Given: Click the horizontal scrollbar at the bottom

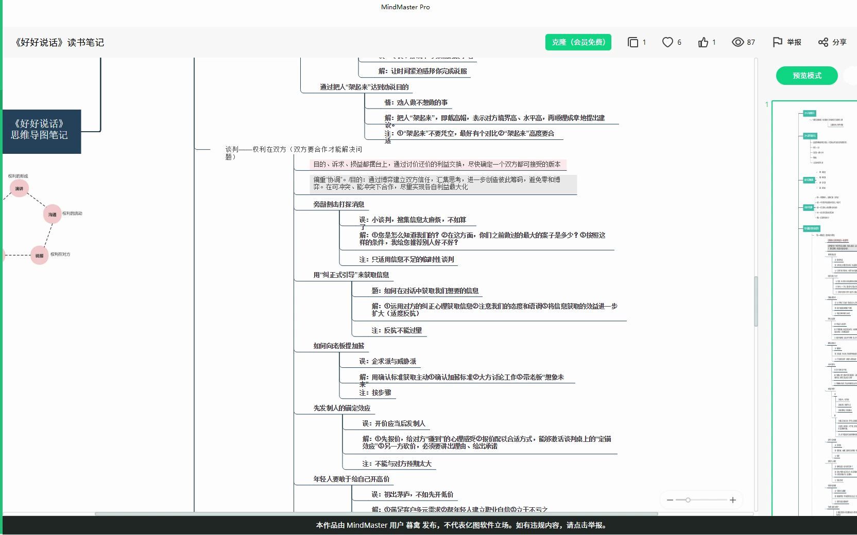Looking at the screenshot, I should 376,513.
